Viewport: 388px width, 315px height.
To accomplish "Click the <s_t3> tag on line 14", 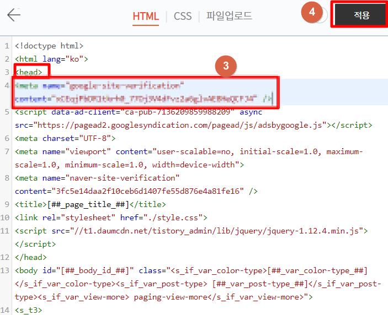I will [x=29, y=310].
